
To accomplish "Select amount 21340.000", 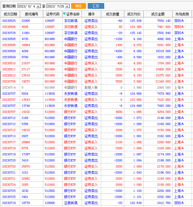I will point(163,81).
